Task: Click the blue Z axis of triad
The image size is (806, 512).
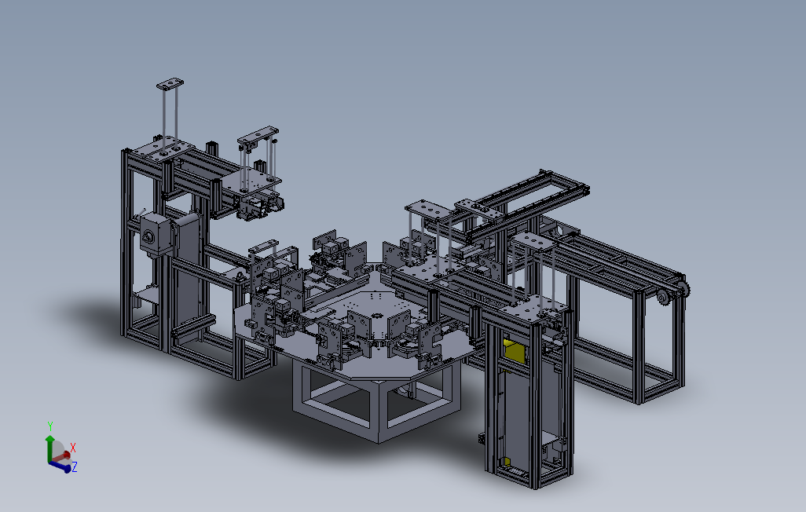Action: pyautogui.click(x=60, y=466)
